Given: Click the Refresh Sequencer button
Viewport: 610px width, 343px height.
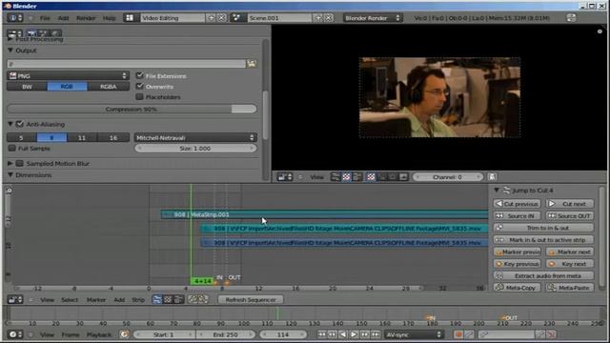Looking at the screenshot, I should (x=250, y=299).
